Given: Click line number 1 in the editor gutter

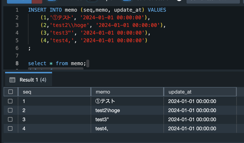Looking at the screenshot, I should 17,10.
